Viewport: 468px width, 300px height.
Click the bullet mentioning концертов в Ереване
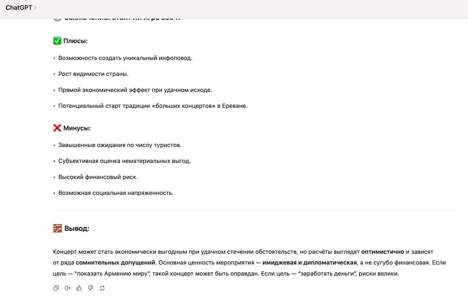tap(153, 106)
